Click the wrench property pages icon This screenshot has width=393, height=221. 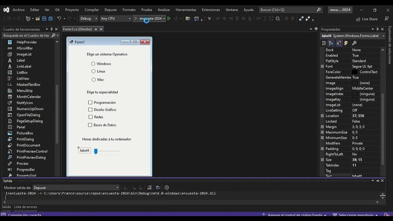pos(354,43)
